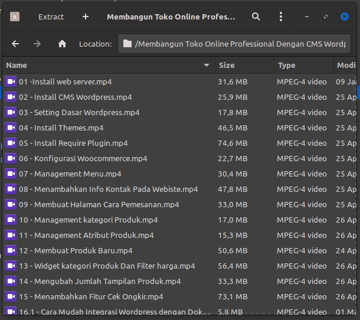Click video icon of 02 - Install CMS Wordpress.mp4
This screenshot has height=320, width=360.
click(11, 97)
